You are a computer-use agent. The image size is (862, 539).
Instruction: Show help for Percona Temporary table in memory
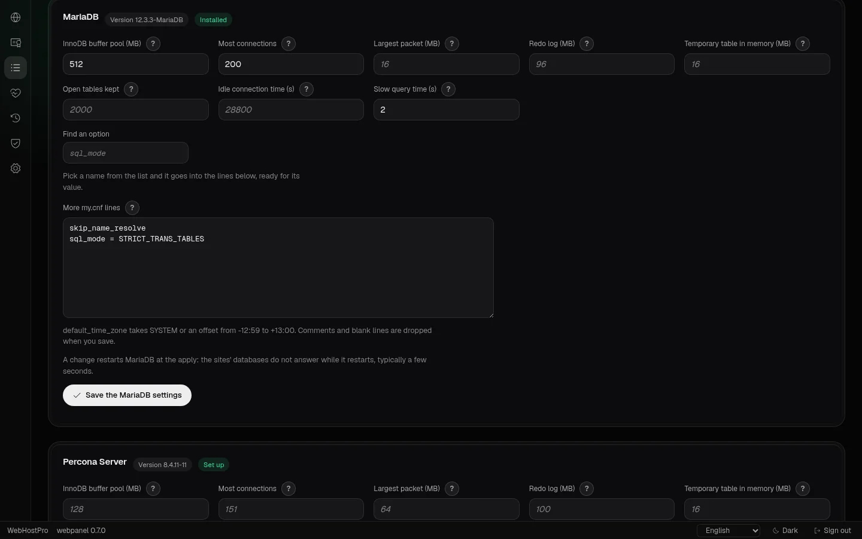tap(803, 489)
